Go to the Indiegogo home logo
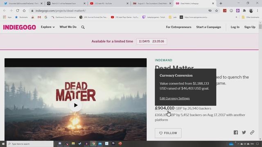Image resolution: width=262 pixels, height=147 pixels. tap(20, 27)
